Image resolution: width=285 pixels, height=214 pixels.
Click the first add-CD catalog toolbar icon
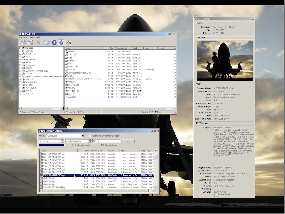coord(23,42)
